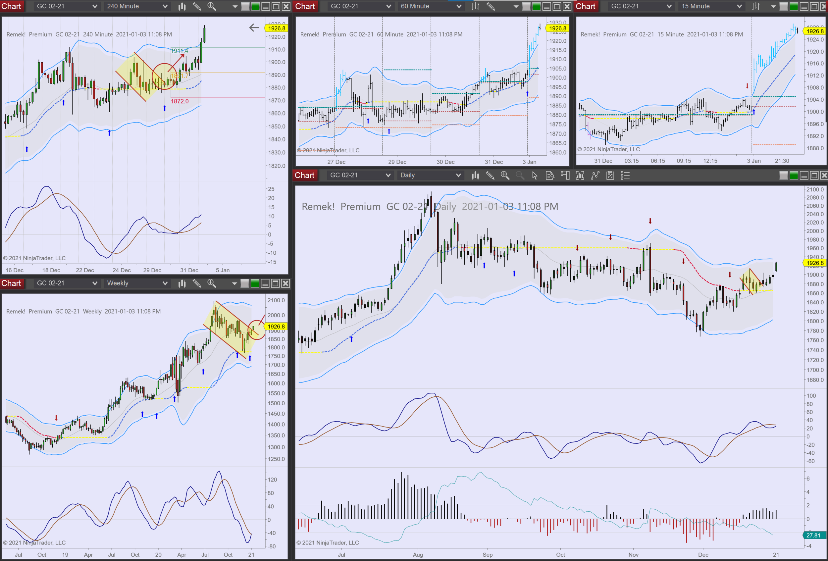This screenshot has height=561, width=828.
Task: Open Indicators icon in Daily chart toolbar
Action: tap(595, 175)
